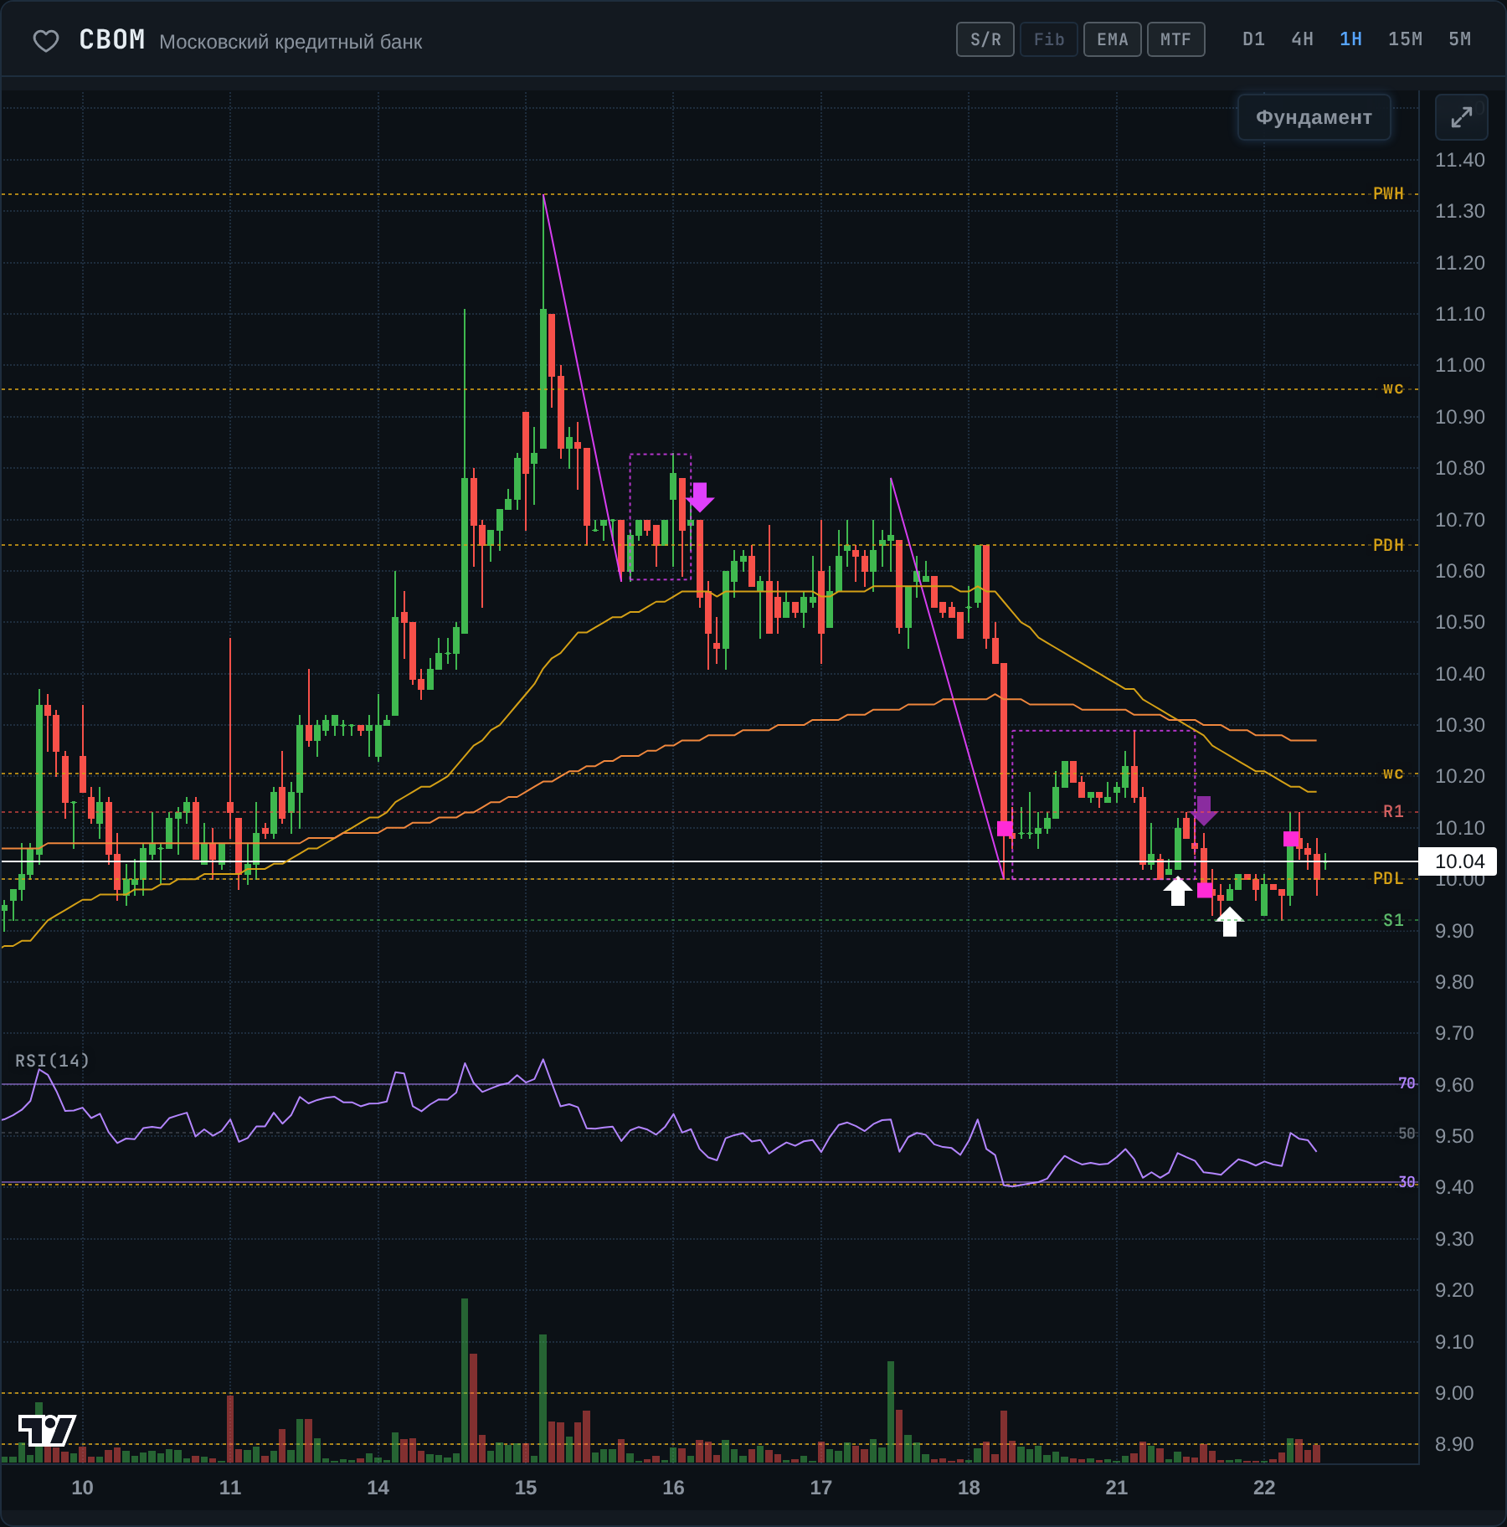The width and height of the screenshot is (1507, 1527).
Task: Click the RSI 50 level label
Action: (x=1407, y=1133)
